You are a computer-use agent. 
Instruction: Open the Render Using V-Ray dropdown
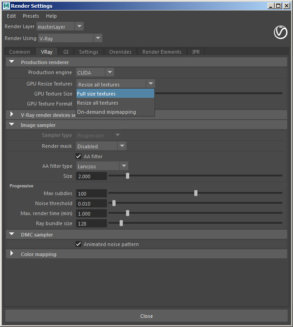pyautogui.click(x=70, y=38)
